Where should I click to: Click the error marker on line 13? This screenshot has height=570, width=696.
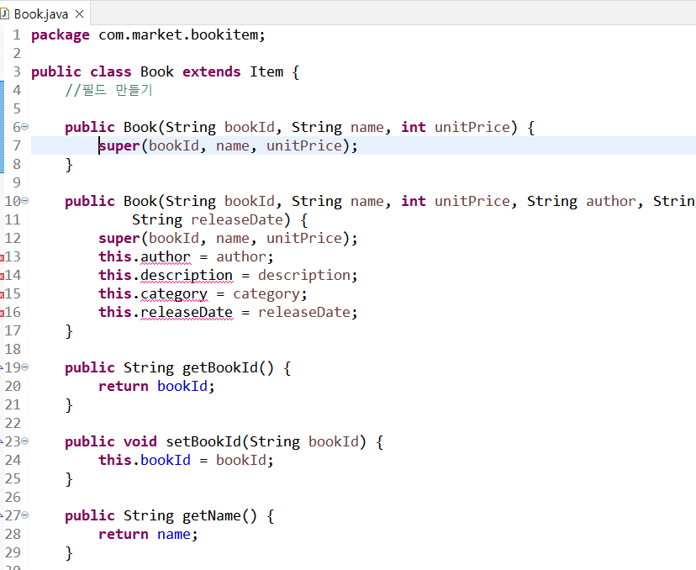pyautogui.click(x=2, y=257)
